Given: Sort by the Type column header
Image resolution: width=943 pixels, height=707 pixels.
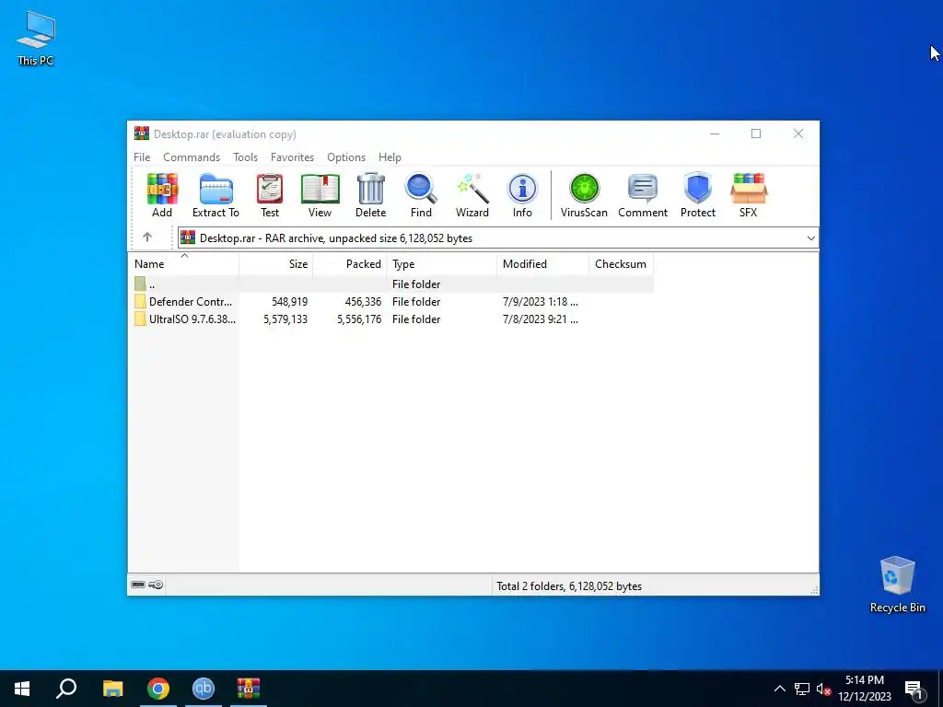Looking at the screenshot, I should [x=441, y=264].
